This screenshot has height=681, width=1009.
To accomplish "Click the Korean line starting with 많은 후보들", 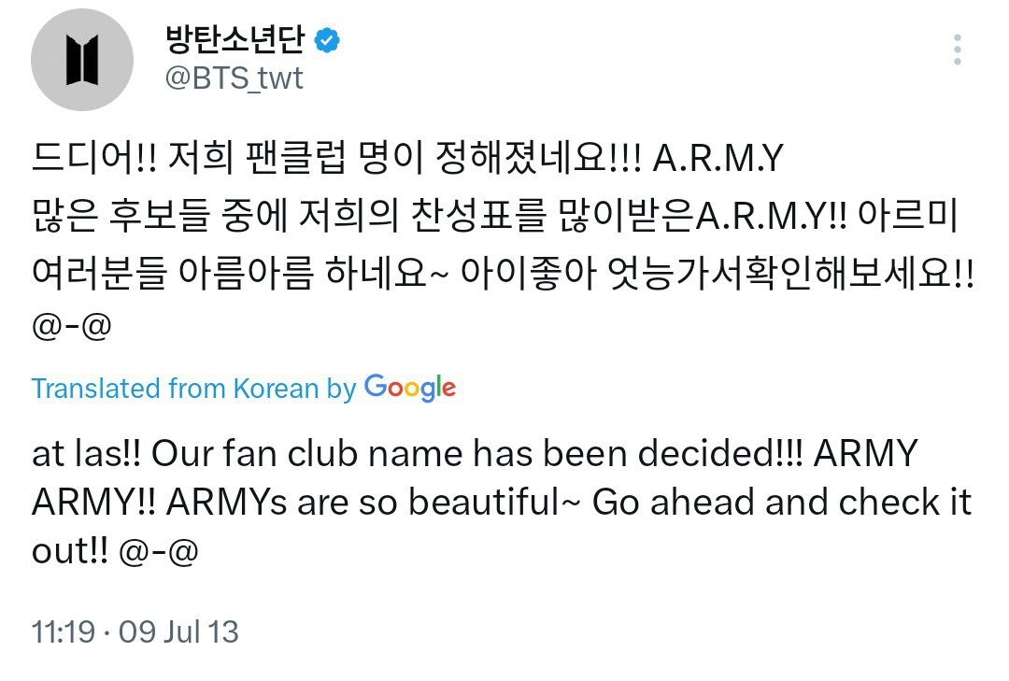I will pos(374,220).
